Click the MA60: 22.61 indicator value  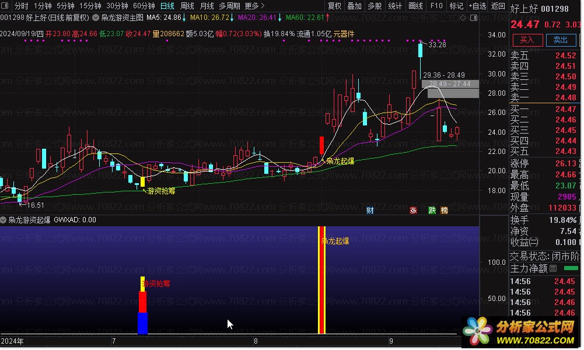(x=305, y=17)
